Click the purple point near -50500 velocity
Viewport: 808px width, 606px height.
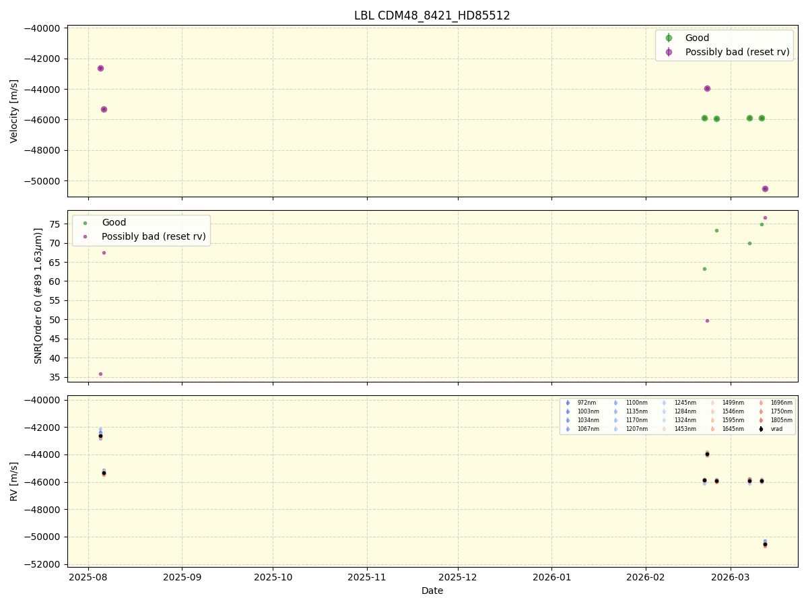click(x=765, y=189)
